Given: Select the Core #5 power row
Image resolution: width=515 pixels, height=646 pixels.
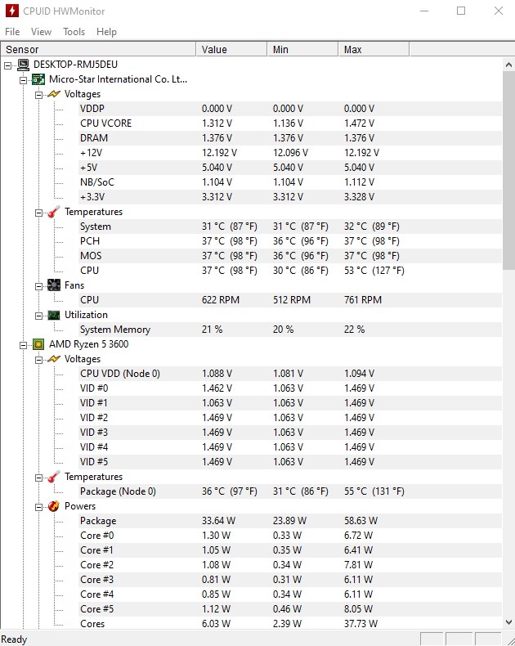Looking at the screenshot, I should tap(290, 609).
